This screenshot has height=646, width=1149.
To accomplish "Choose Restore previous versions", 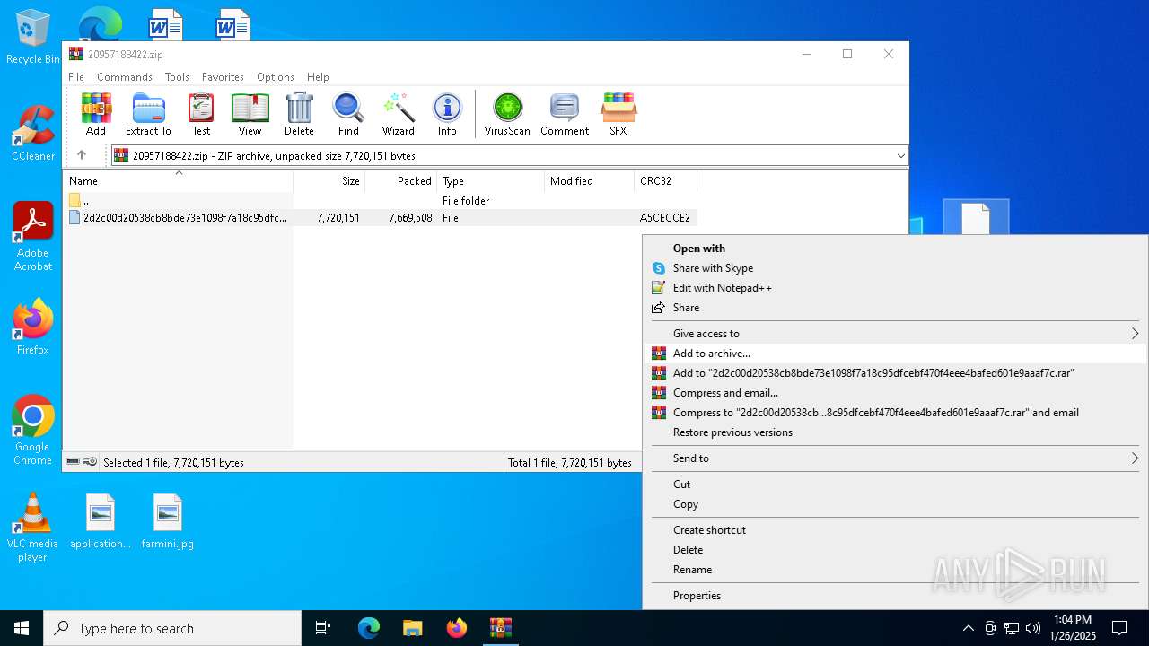I will [896, 432].
